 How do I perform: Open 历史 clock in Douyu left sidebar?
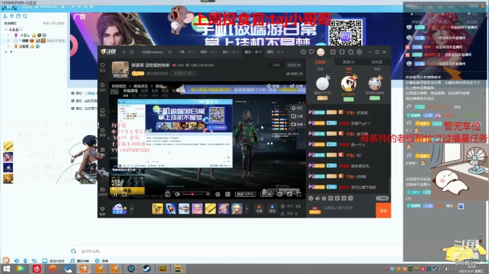click(103, 87)
